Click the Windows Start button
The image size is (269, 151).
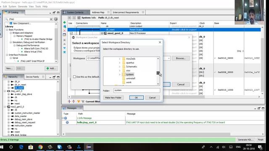[2, 147]
